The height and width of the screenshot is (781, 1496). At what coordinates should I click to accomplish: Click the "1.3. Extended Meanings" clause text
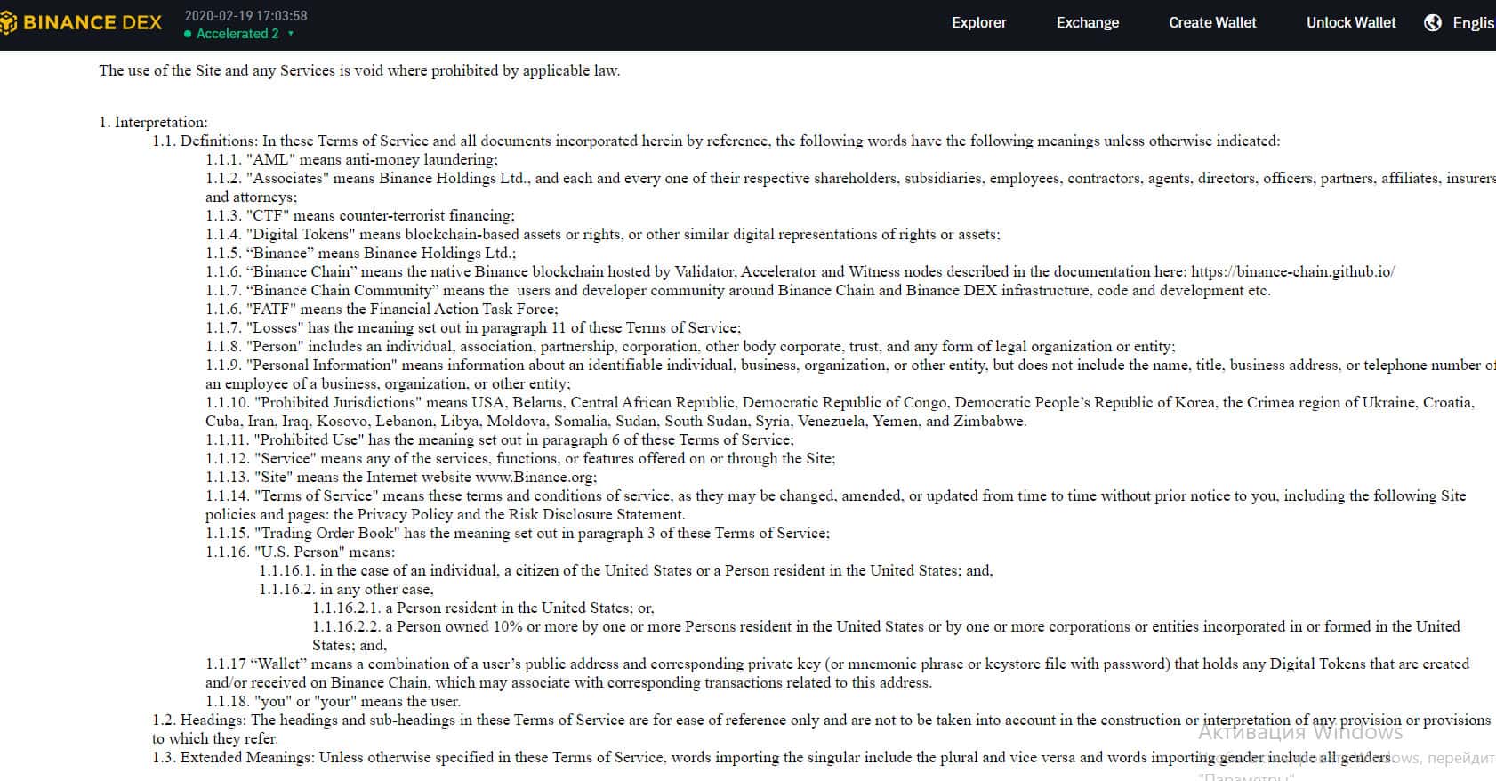pyautogui.click(x=771, y=758)
